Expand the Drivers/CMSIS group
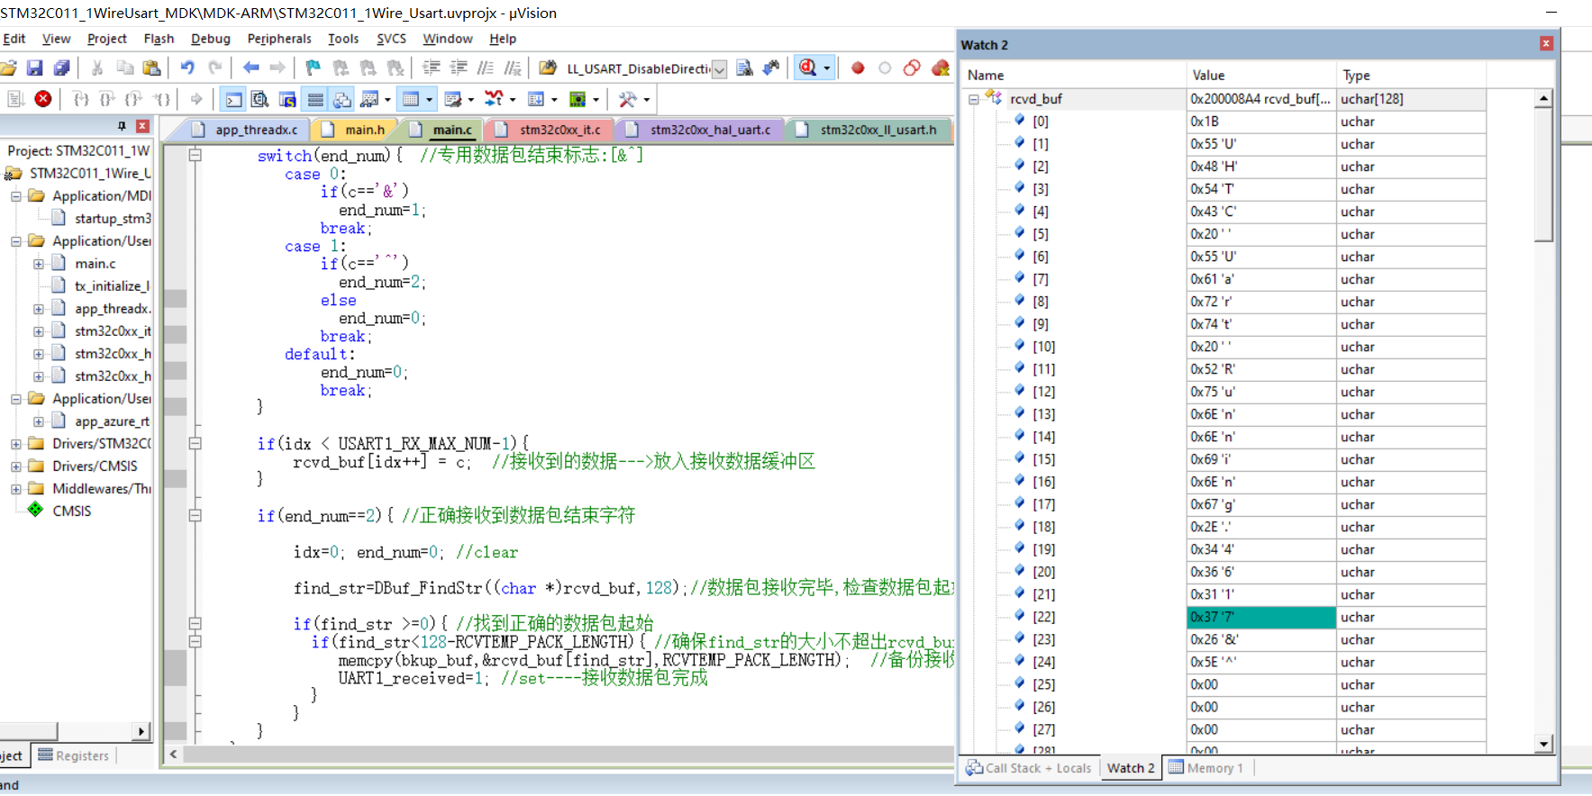Screen dimensions: 1592x796 click(15, 466)
